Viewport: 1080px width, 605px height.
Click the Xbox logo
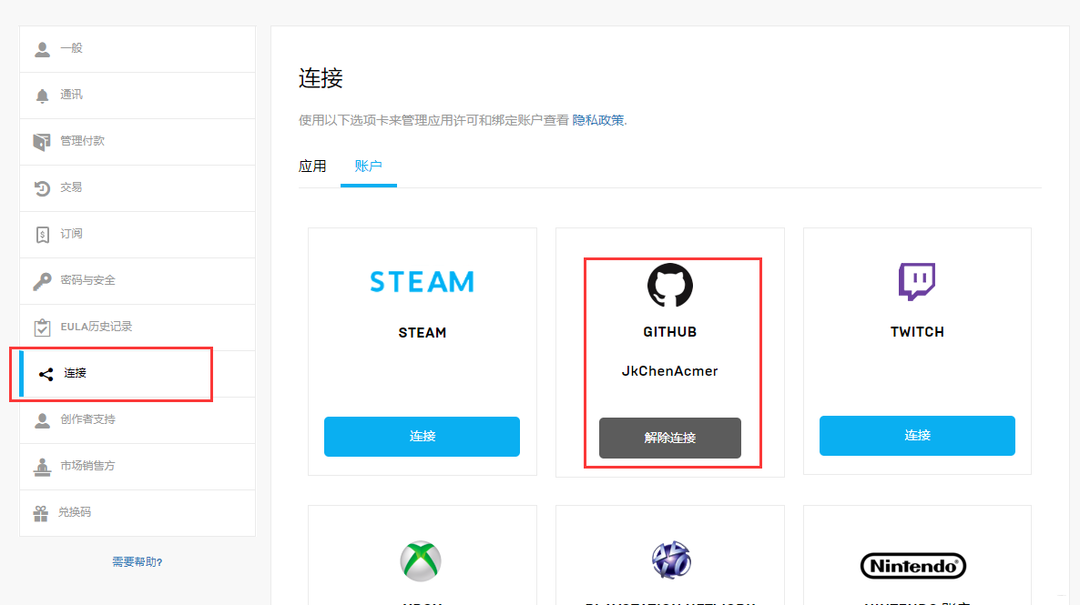[x=421, y=561]
